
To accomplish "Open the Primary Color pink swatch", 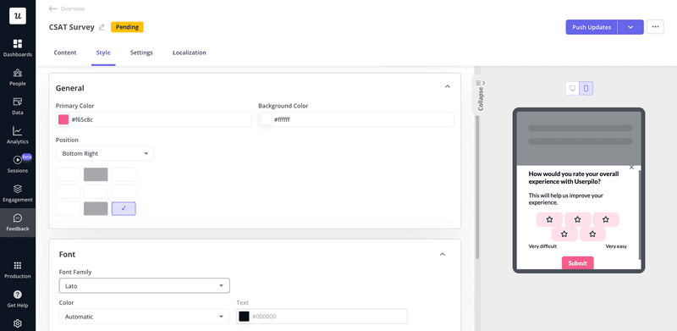I will [x=63, y=119].
